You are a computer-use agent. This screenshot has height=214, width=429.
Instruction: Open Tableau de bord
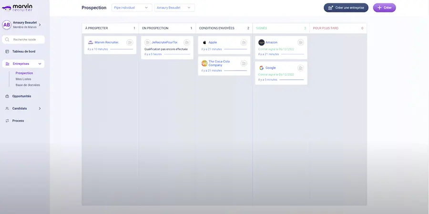pyautogui.click(x=23, y=52)
